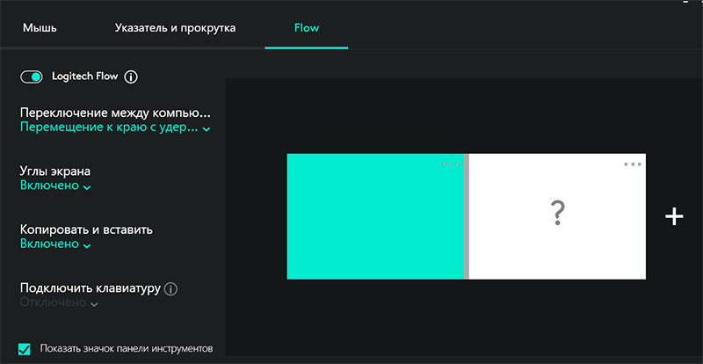The height and width of the screenshot is (364, 703).
Task: Click the gray divider between the computers
Action: pos(467,216)
